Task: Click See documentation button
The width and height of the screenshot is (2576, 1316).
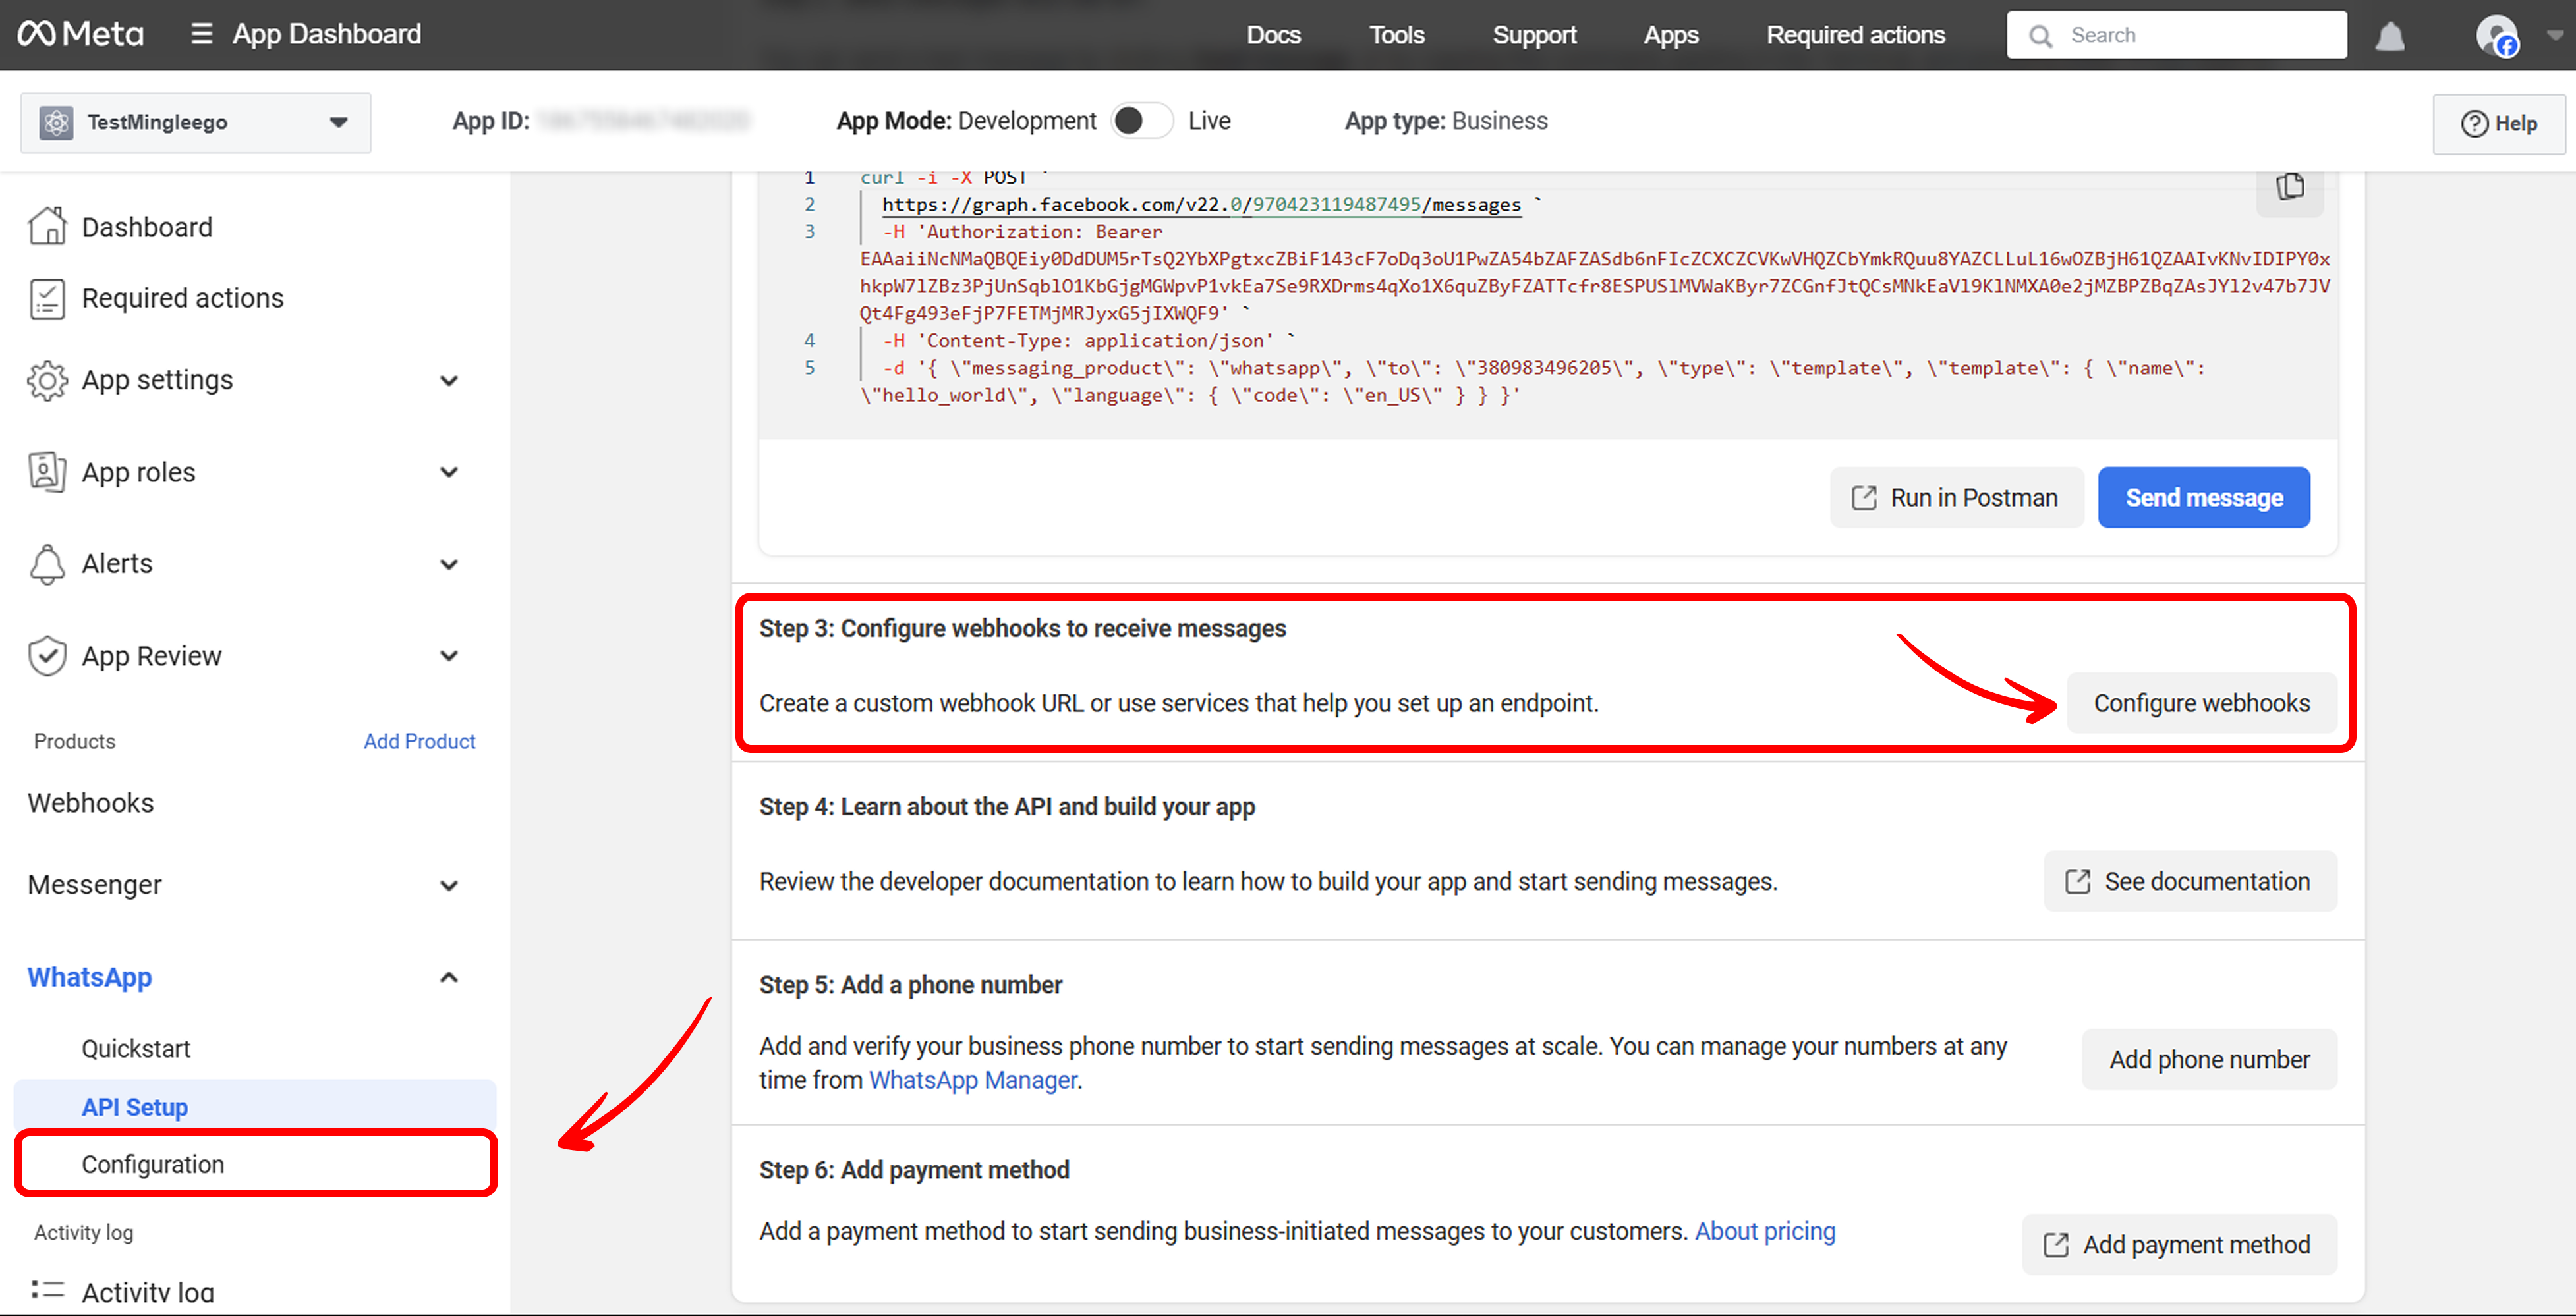Action: [2189, 881]
